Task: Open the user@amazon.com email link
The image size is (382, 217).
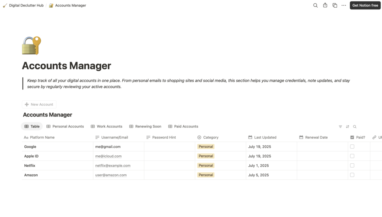Action: pos(111,175)
